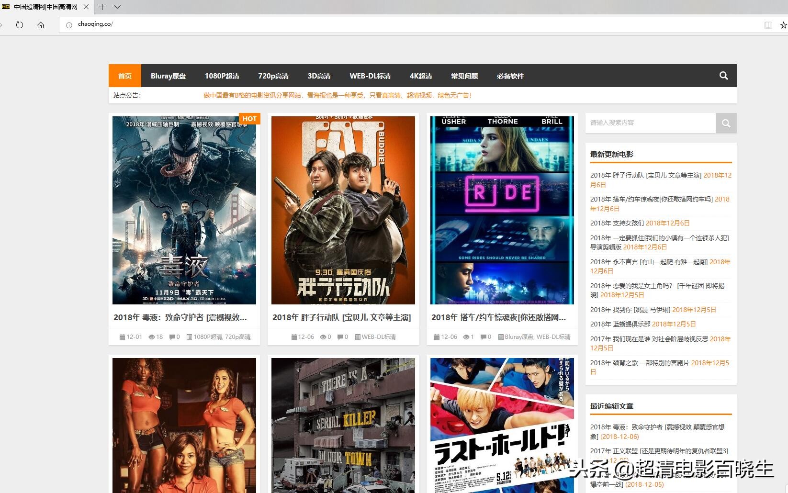The height and width of the screenshot is (493, 788).
Task: Click the browser refresh icon
Action: tap(20, 25)
